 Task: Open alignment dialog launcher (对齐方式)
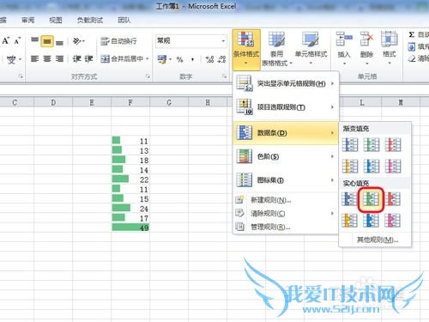click(x=148, y=76)
